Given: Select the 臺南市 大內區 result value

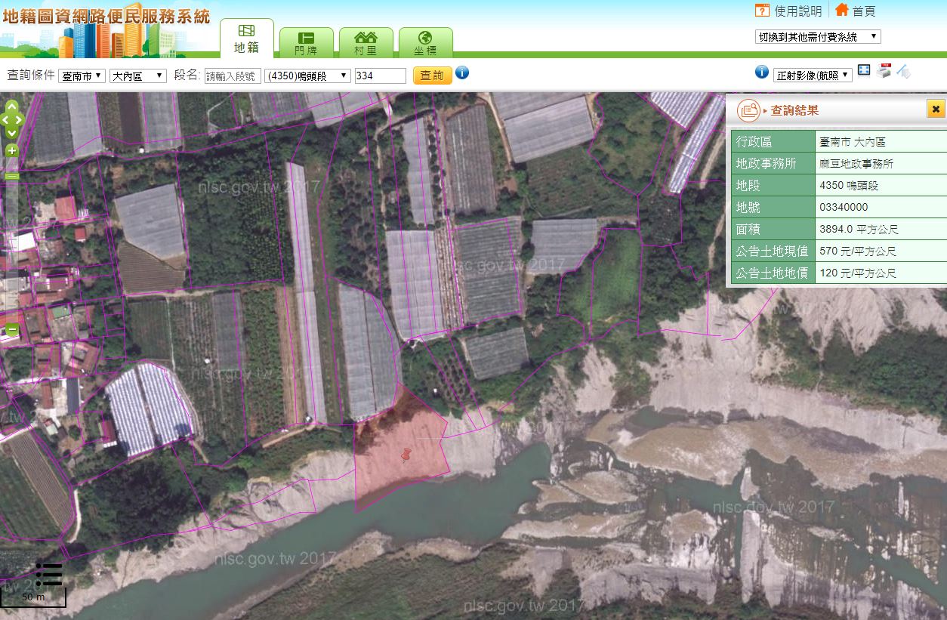Looking at the screenshot, I should 852,141.
